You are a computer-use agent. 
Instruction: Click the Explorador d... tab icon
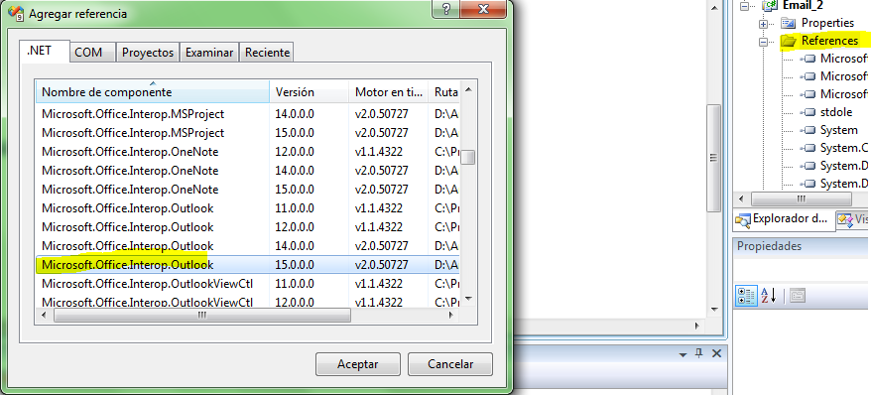[x=743, y=220]
